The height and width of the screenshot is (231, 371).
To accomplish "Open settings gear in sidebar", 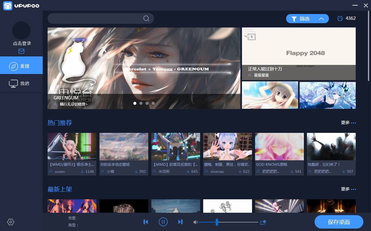I will [11, 222].
